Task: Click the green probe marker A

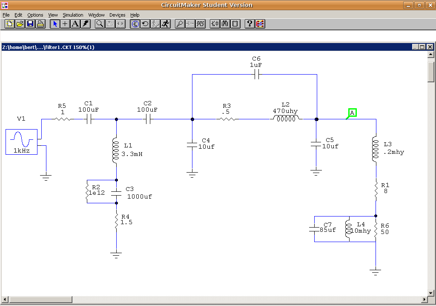Action: coord(353,113)
